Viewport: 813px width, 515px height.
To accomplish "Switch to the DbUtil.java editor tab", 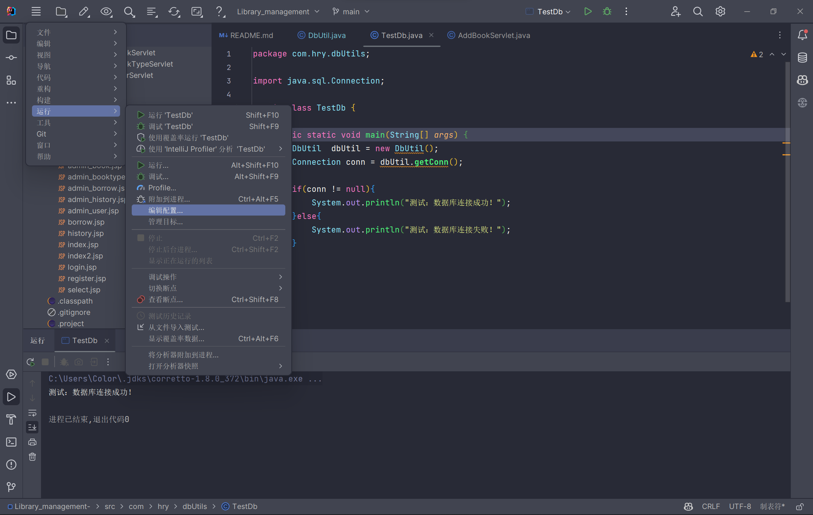I will coord(326,35).
